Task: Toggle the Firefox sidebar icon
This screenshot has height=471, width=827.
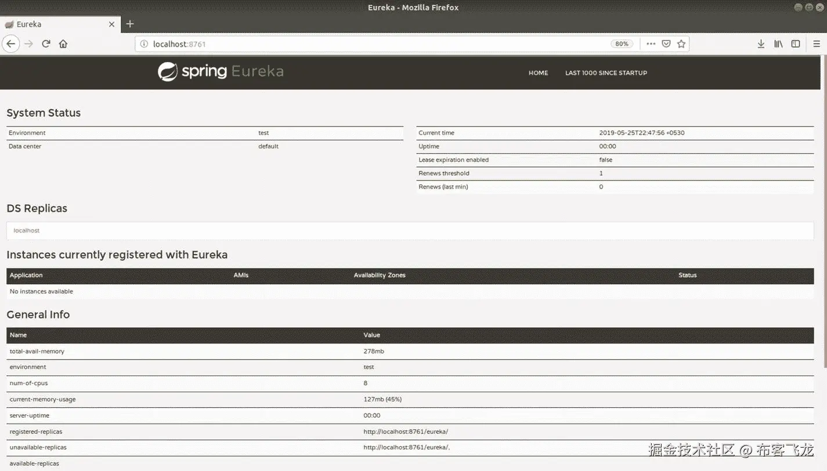Action: (x=796, y=44)
